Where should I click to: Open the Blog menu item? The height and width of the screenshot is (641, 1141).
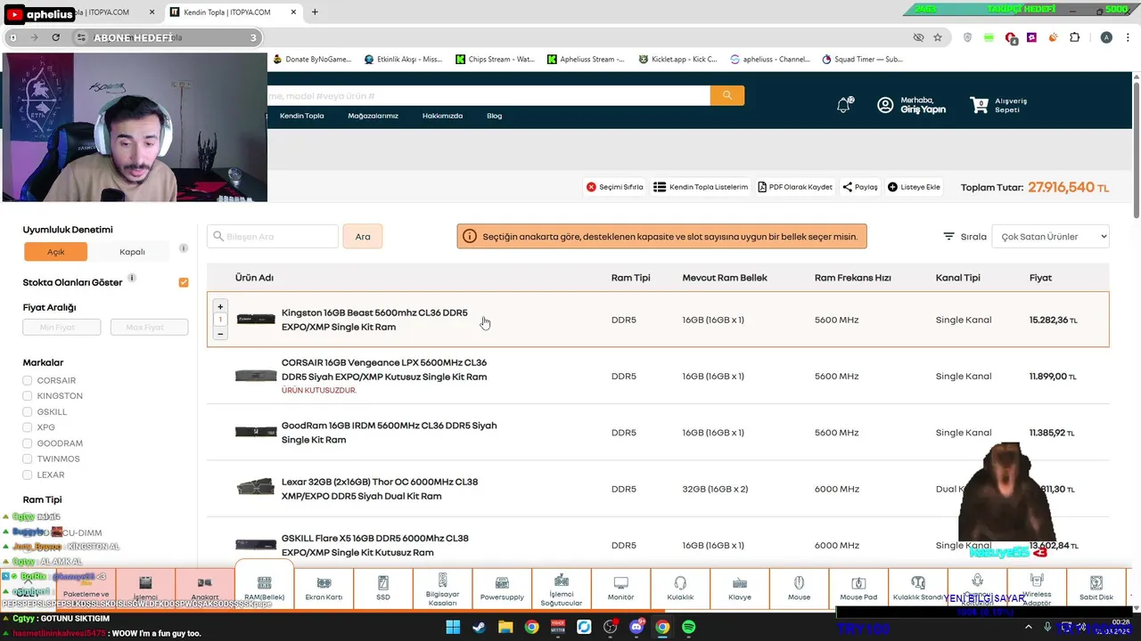pos(495,116)
